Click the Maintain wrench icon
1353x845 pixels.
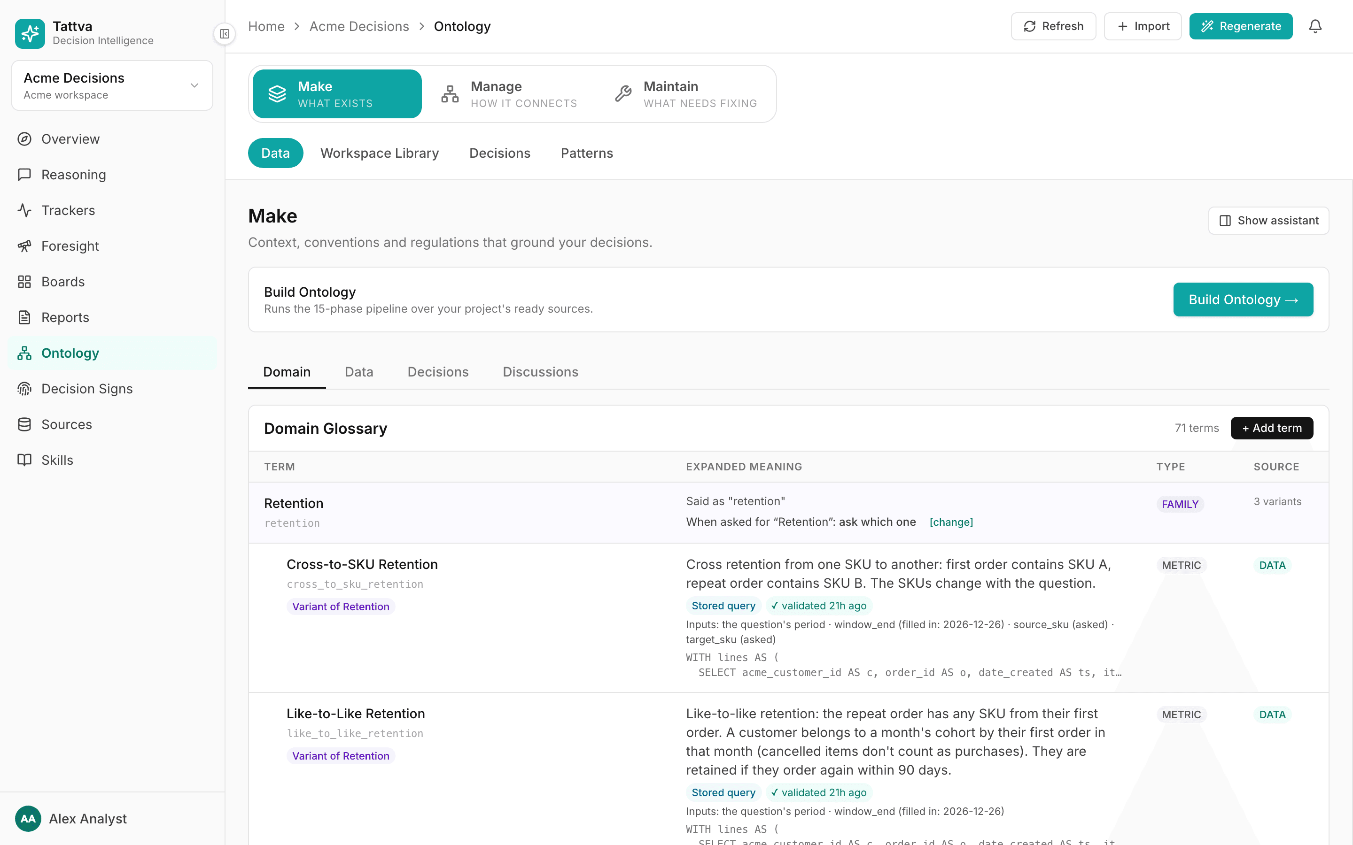623,94
